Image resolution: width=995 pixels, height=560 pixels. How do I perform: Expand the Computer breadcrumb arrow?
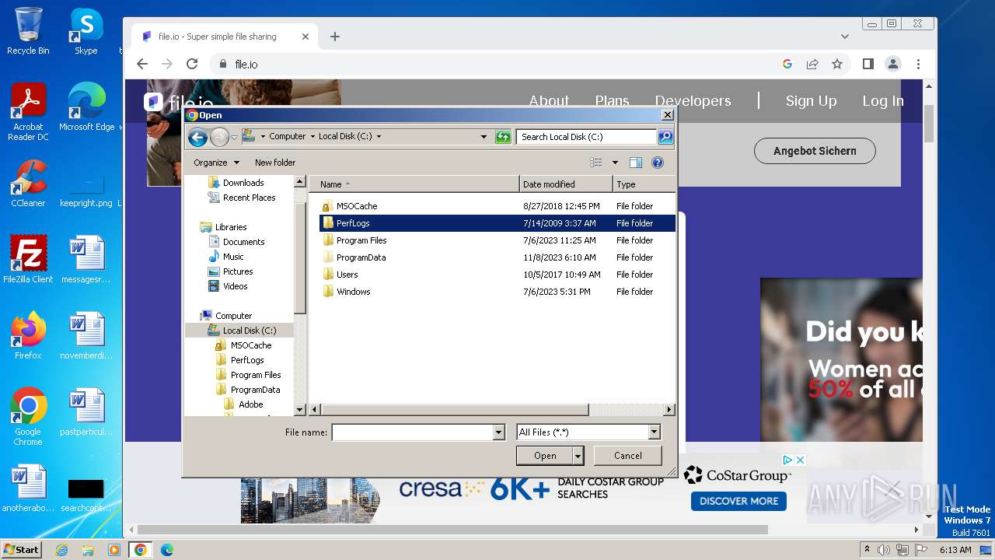coord(312,137)
